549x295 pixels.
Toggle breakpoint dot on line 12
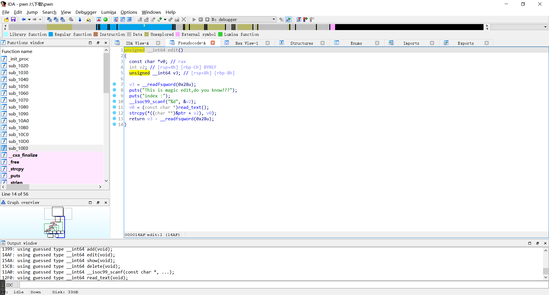click(114, 113)
